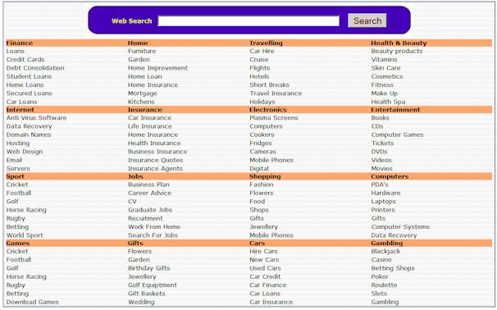Open the Beauty products link

coord(397,51)
